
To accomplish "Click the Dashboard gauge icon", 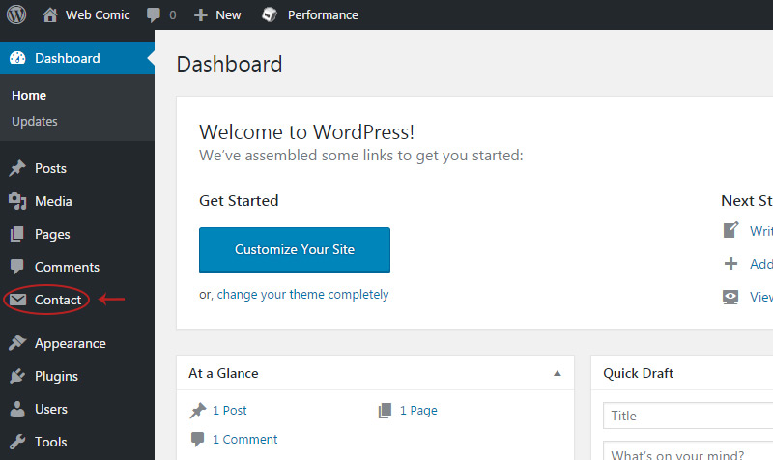I will tap(17, 58).
